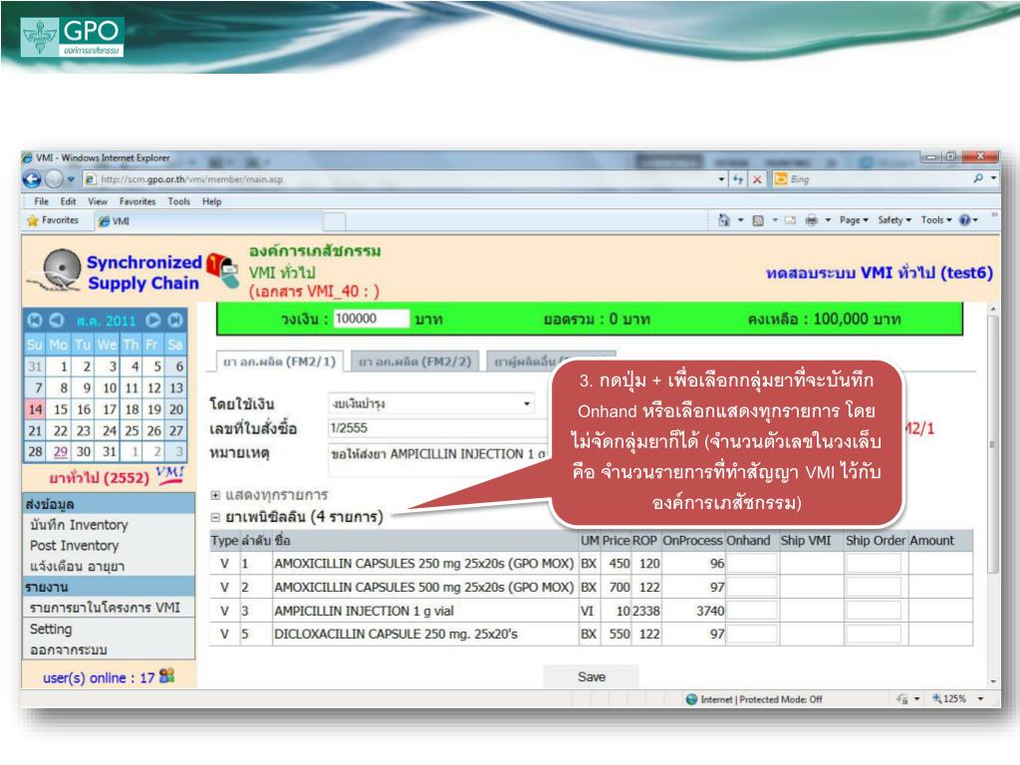Open the Favorites menu

[137, 201]
